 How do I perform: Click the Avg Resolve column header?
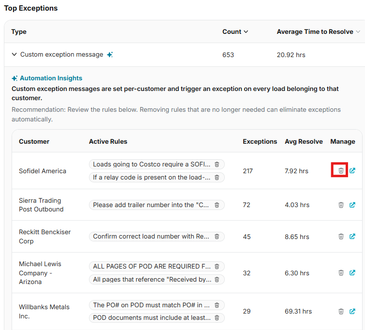click(x=304, y=142)
